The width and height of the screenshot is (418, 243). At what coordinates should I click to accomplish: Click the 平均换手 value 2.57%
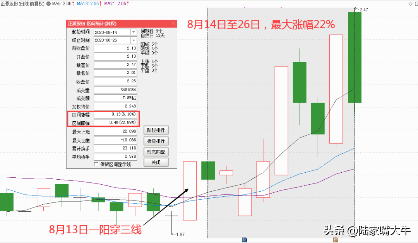(x=115, y=156)
